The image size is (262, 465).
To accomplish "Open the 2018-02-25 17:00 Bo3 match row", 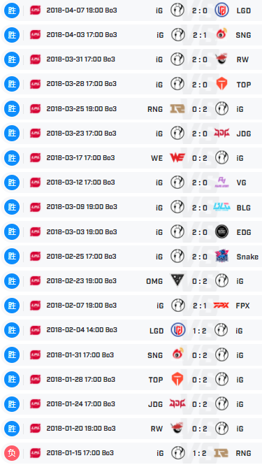I will [131, 256].
